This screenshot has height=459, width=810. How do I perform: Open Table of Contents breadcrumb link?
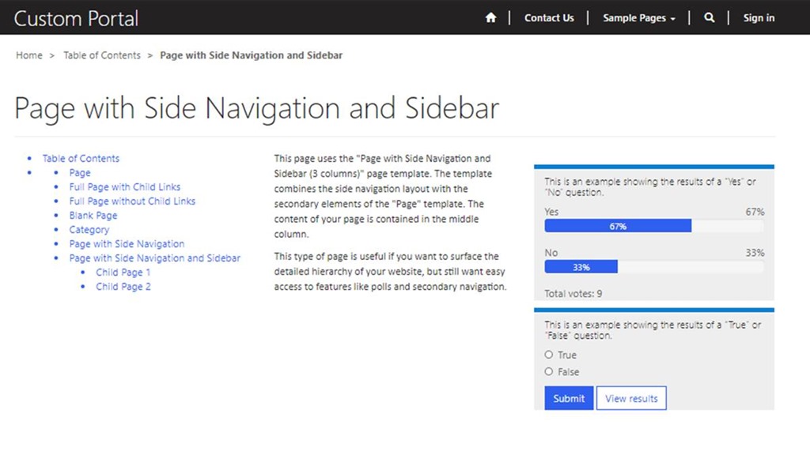tap(102, 56)
